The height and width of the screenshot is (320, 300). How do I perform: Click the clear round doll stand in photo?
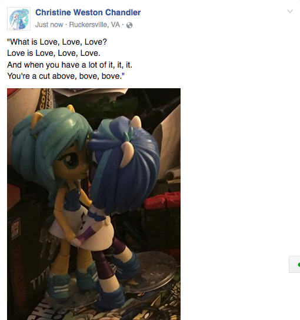(x=155, y=271)
